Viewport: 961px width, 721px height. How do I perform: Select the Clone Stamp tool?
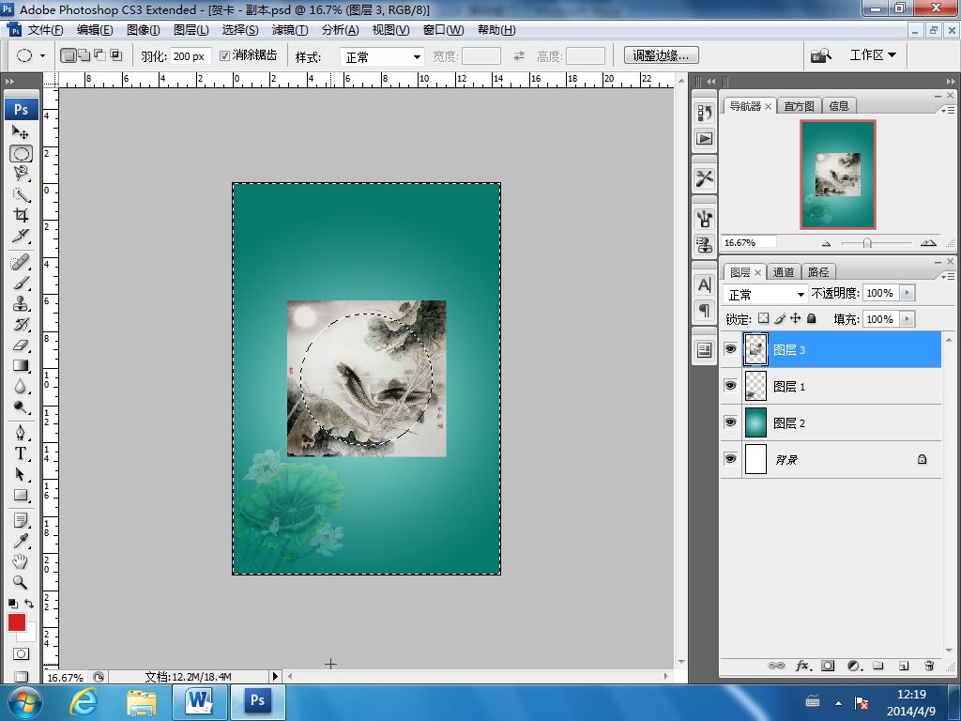click(x=21, y=303)
